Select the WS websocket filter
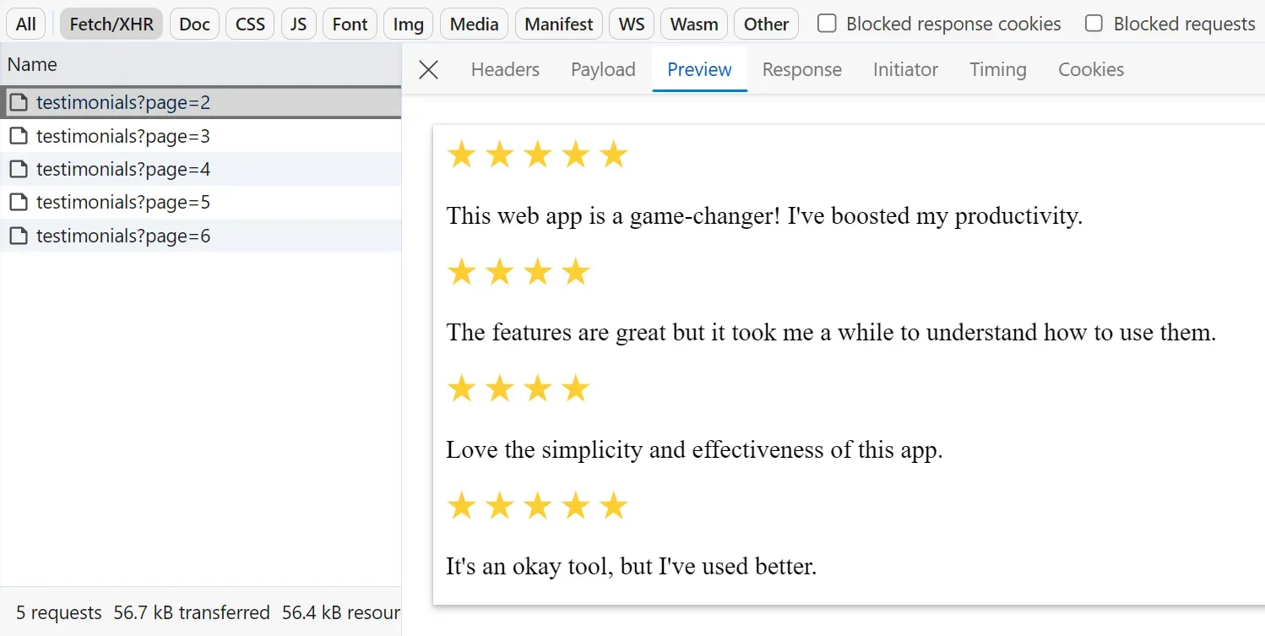Viewport: 1265px width, 636px height. click(x=631, y=24)
